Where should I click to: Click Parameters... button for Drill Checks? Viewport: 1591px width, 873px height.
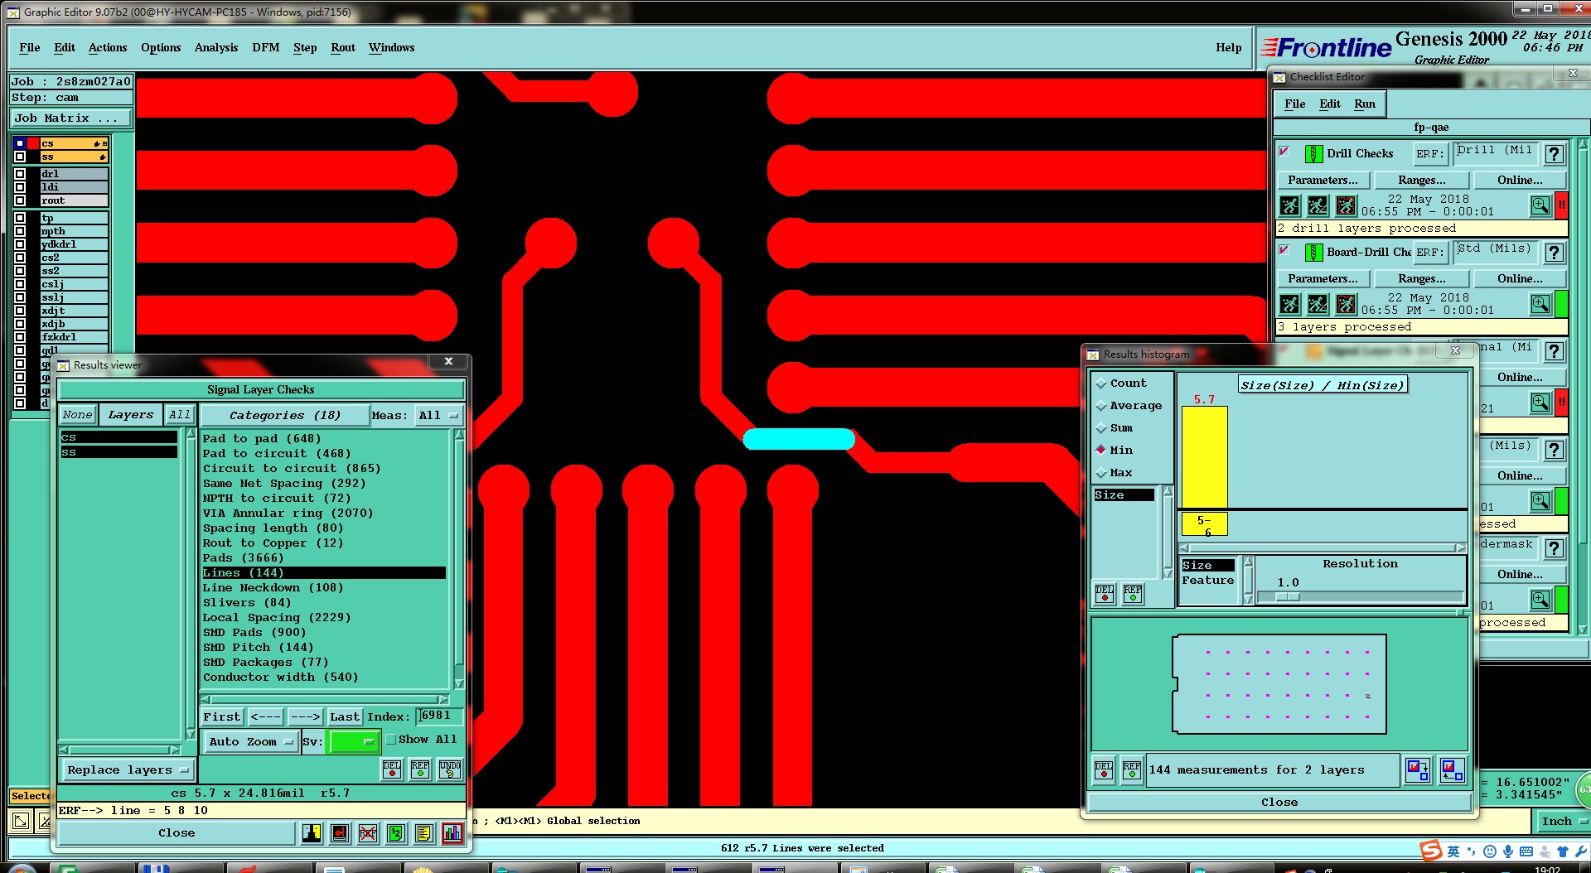coord(1323,180)
